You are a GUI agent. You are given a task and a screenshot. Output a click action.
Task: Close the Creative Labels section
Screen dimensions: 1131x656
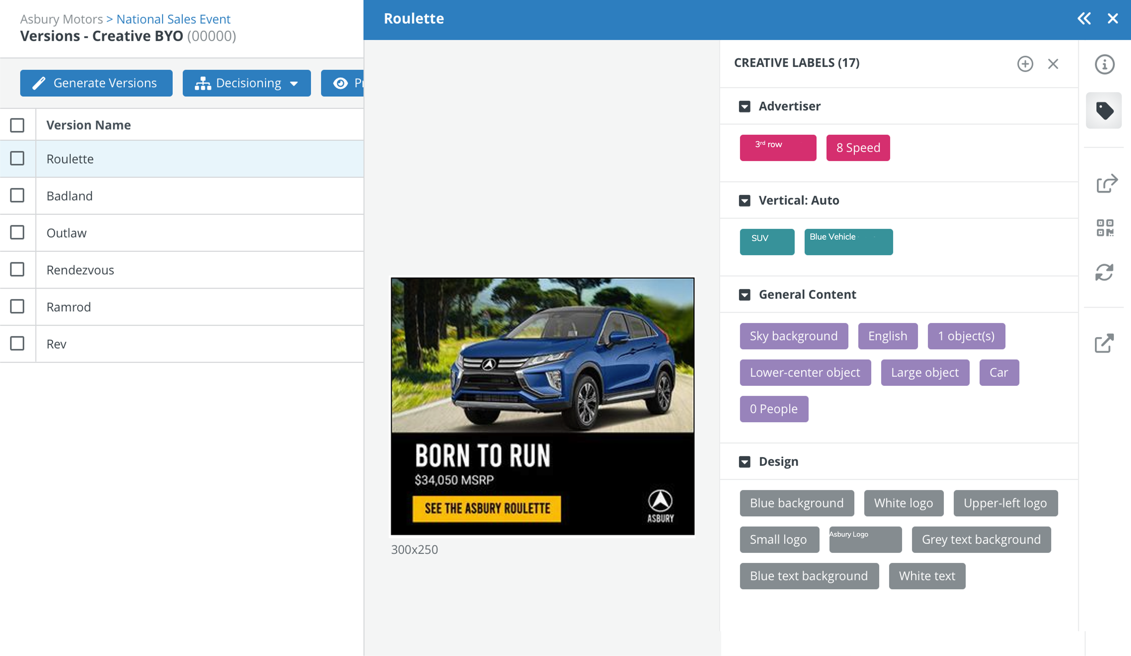pyautogui.click(x=1053, y=64)
